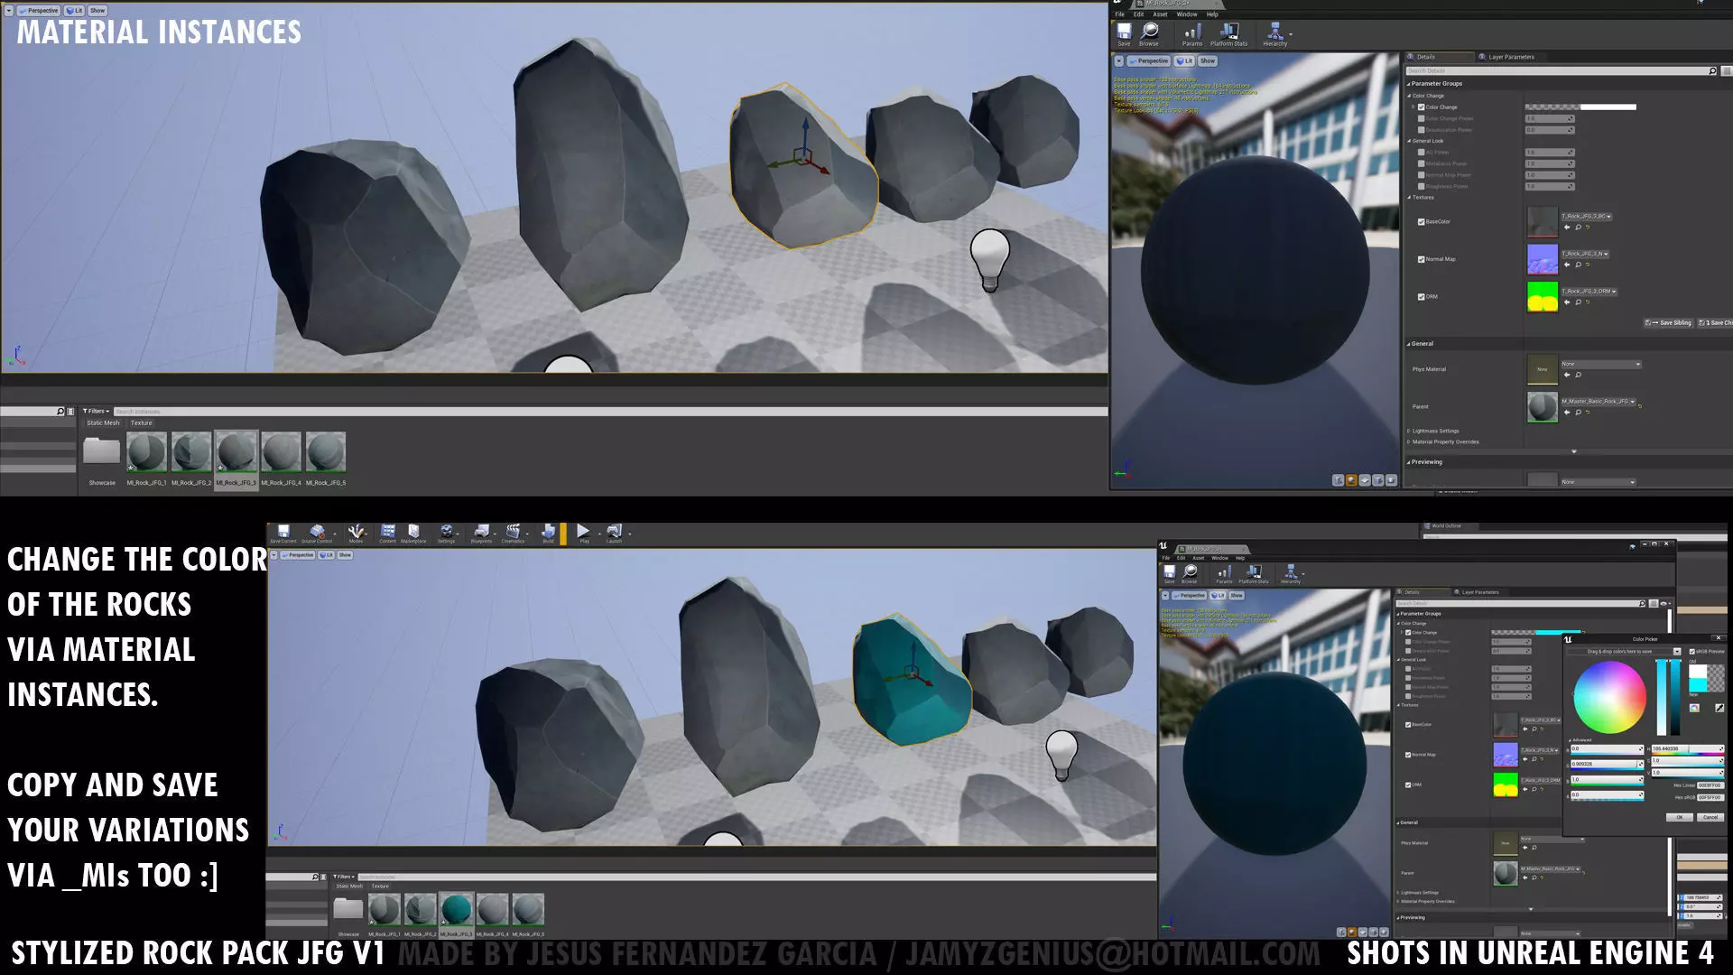Open Filters in the upper content browser
Image resolution: width=1733 pixels, height=975 pixels.
97,411
